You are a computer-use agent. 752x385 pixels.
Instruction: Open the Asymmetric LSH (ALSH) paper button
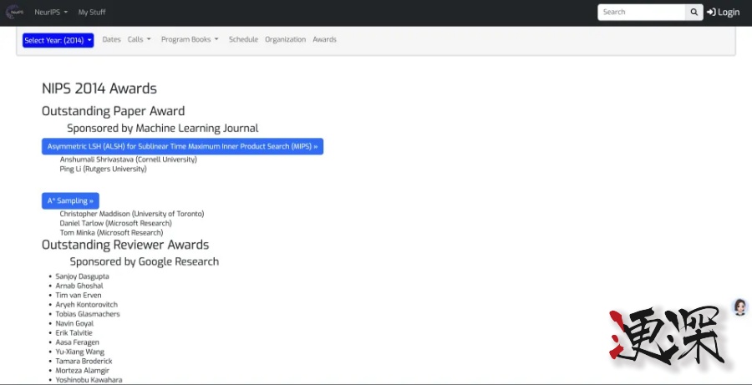coord(182,146)
